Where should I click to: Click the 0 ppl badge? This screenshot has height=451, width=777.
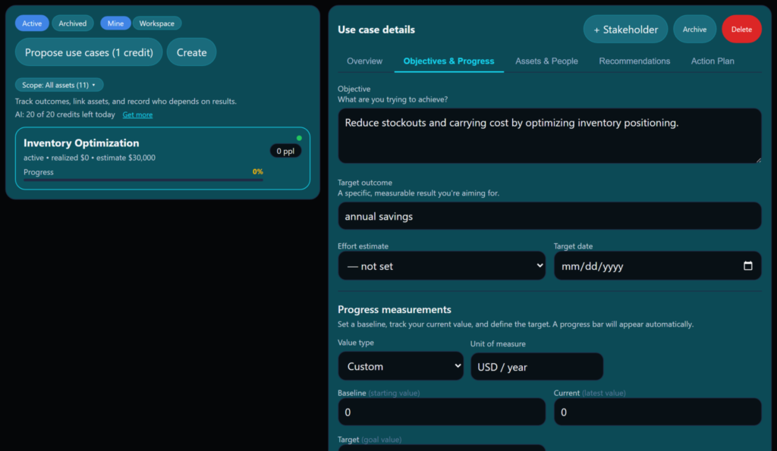tap(285, 151)
